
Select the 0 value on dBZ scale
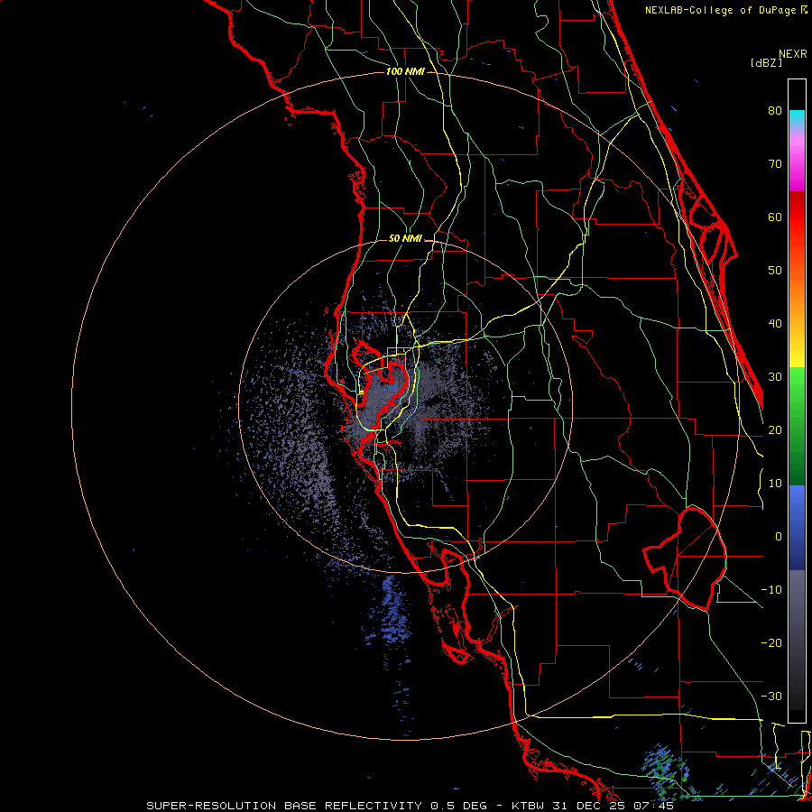779,537
